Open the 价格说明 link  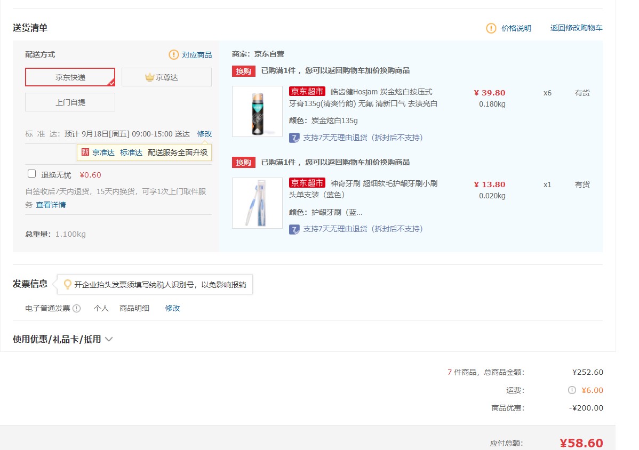pyautogui.click(x=516, y=28)
